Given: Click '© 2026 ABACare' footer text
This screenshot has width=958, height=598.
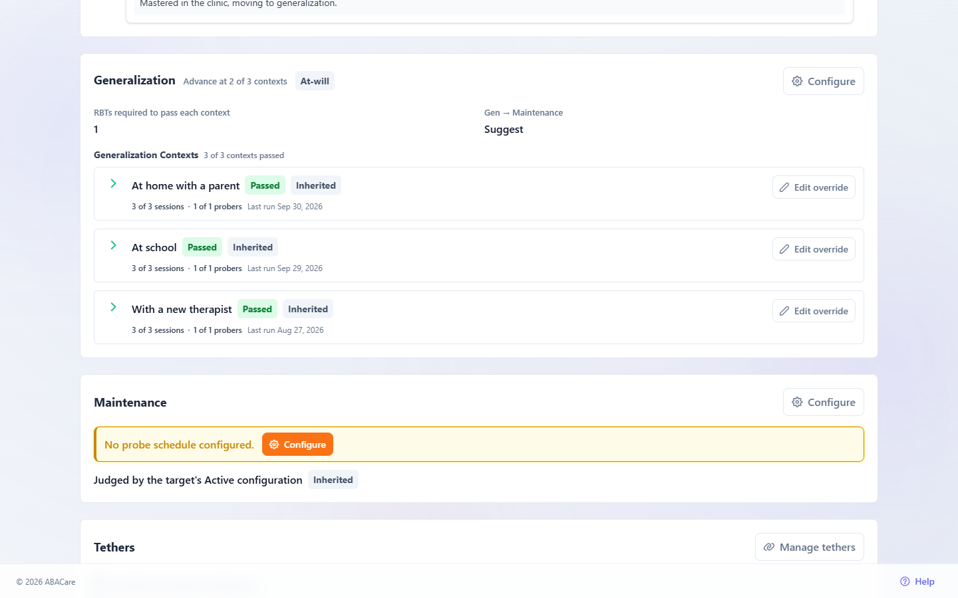Looking at the screenshot, I should (46, 582).
